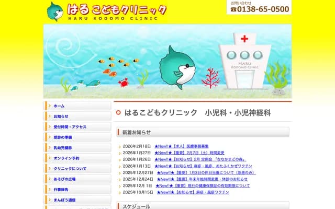The height and width of the screenshot is (209, 335).
Task: Click the お問い合わせ label above phone number
Action: [241, 3]
